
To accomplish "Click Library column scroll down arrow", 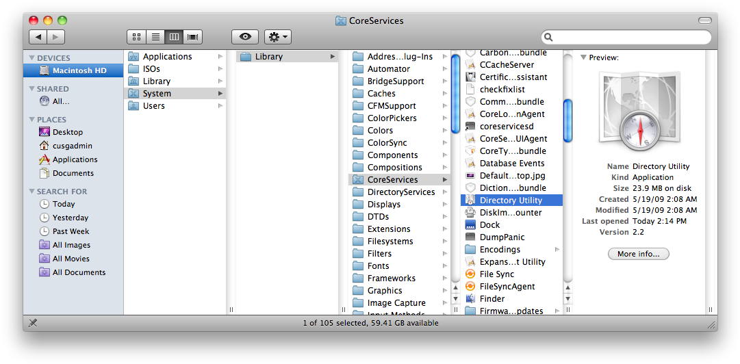I will [x=455, y=299].
